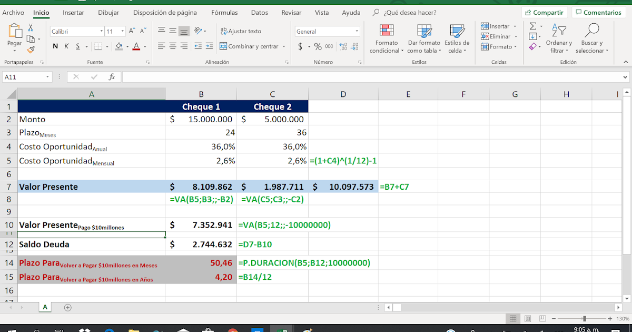Click the percentage style % icon
The width and height of the screenshot is (632, 332).
(x=318, y=46)
